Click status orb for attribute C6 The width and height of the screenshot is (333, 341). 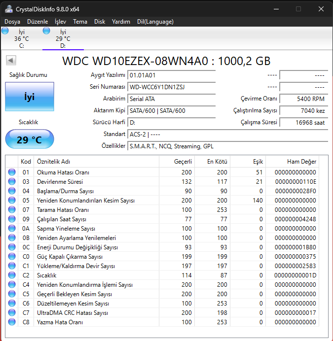12,303
